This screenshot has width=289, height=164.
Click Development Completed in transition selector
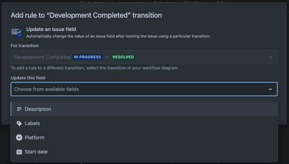[43, 57]
